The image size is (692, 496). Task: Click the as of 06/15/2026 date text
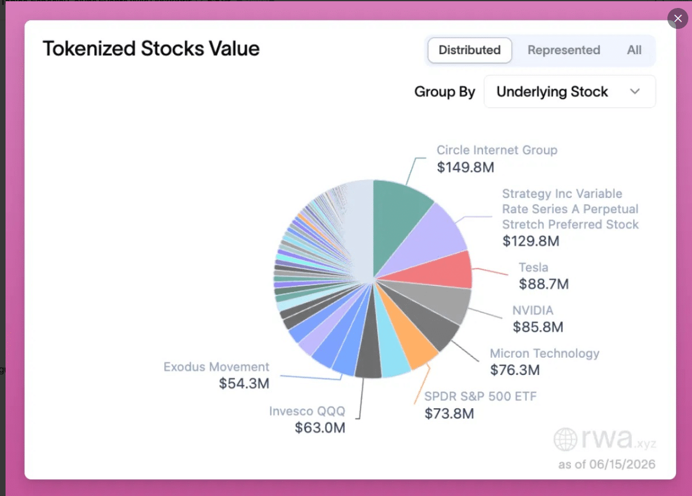click(607, 464)
